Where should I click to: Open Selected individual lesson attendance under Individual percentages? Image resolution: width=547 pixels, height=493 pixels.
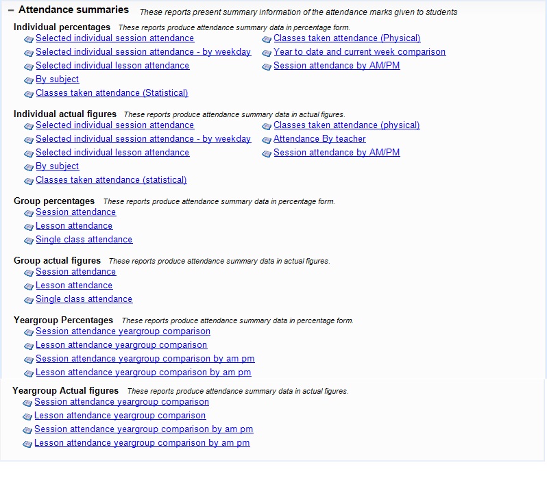coord(112,66)
